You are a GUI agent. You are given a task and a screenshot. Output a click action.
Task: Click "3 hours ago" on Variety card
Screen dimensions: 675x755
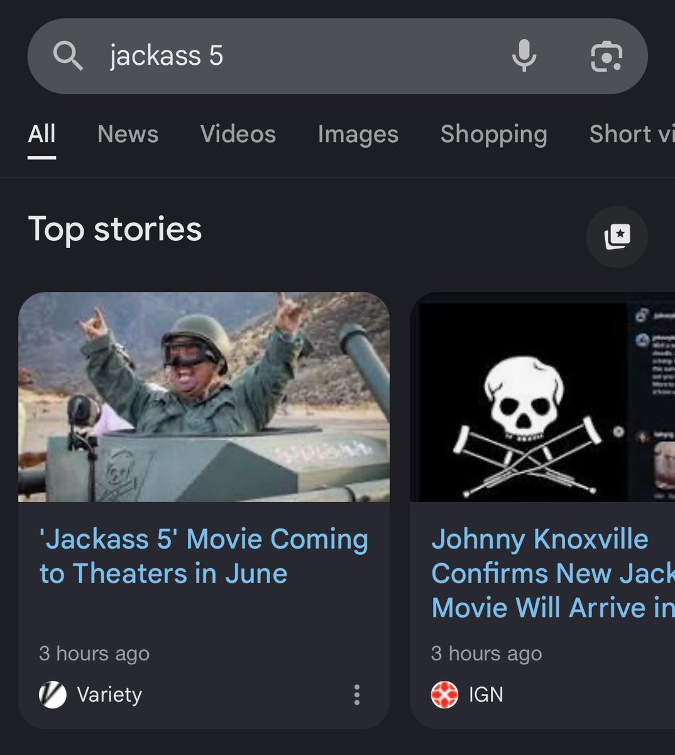(94, 654)
